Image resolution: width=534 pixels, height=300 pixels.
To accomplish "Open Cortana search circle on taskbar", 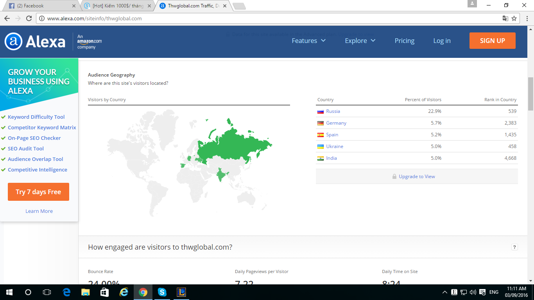I will click(28, 292).
